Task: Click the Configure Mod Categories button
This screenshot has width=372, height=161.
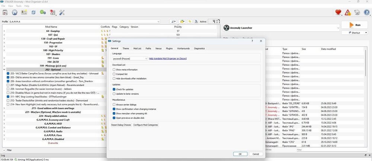Action: [x=146, y=125]
